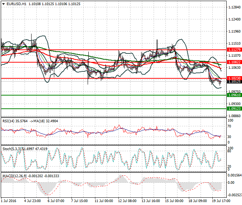Select the 7 Jul 15:00 time axis label
The width and height of the screenshot is (242, 205).
79,201
